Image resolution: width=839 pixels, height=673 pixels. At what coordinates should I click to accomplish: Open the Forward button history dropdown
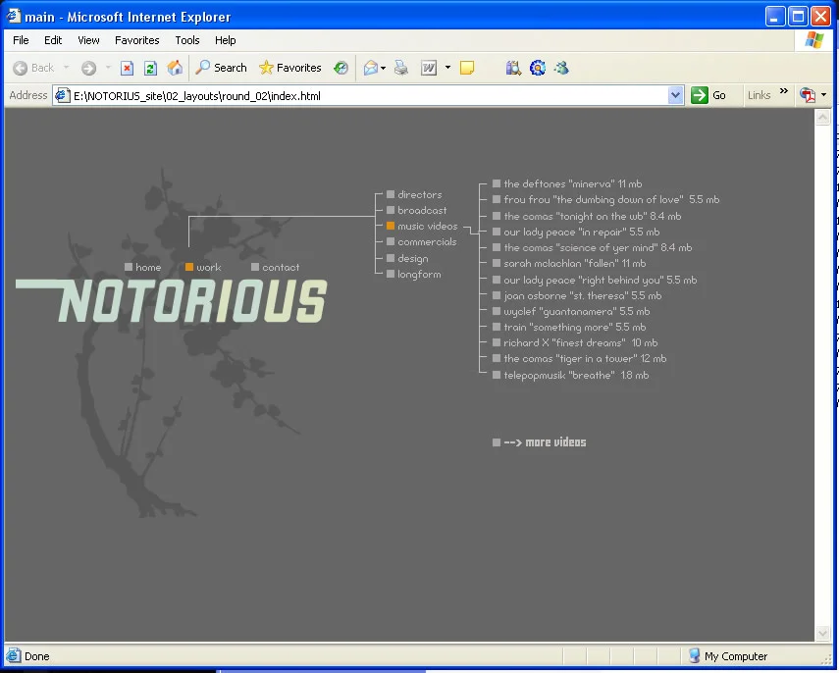[x=108, y=68]
